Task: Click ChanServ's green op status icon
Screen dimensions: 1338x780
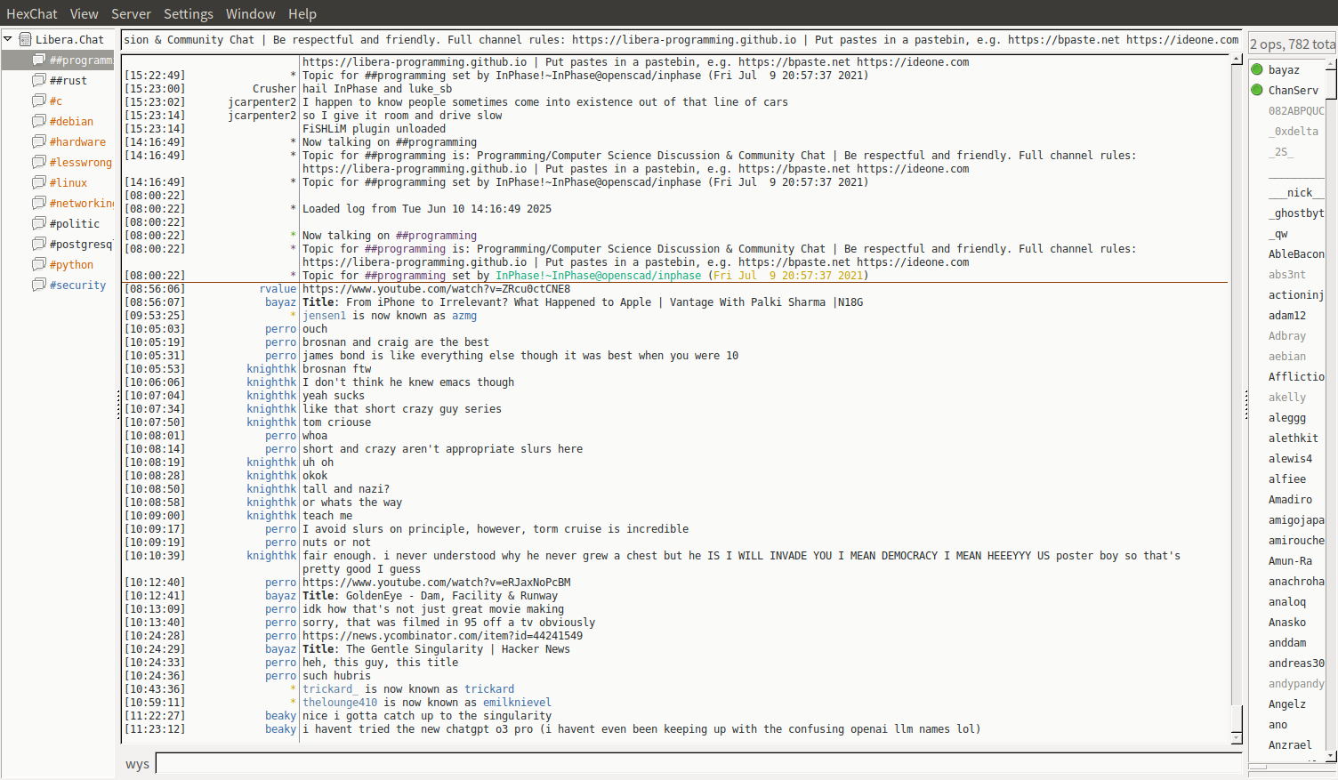Action: tap(1257, 90)
